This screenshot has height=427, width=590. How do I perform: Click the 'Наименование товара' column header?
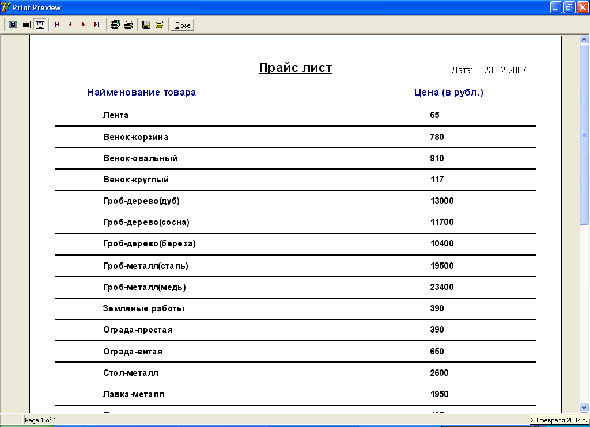(x=142, y=93)
